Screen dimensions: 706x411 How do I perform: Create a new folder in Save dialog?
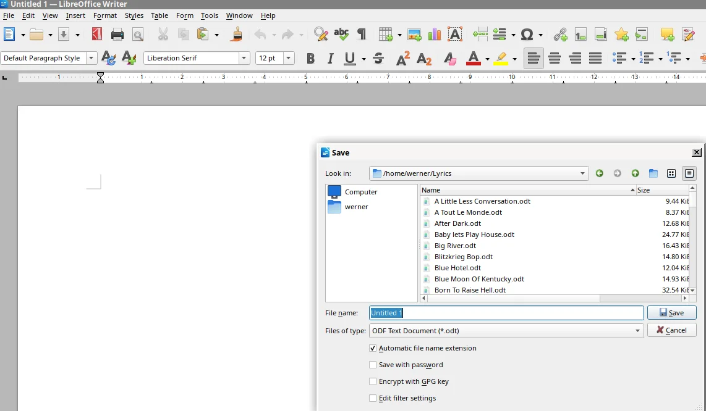[653, 173]
